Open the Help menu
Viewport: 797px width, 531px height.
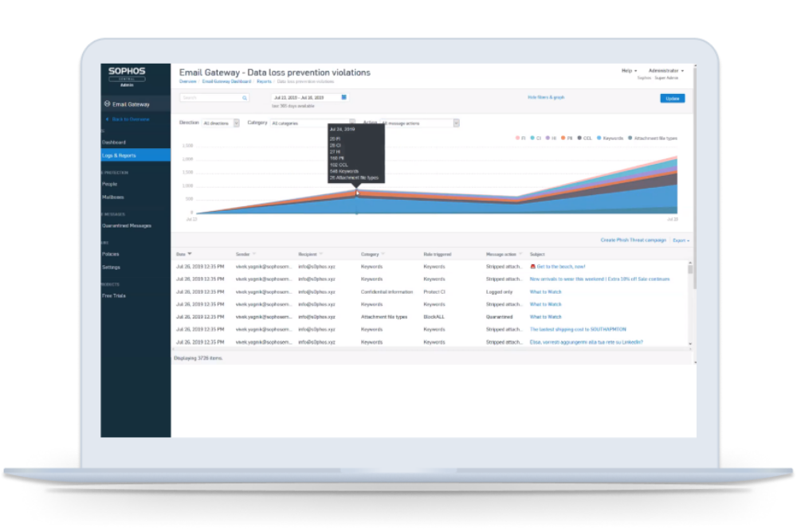click(x=629, y=71)
